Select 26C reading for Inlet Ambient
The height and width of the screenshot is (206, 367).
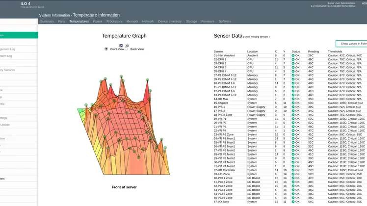(x=311, y=55)
